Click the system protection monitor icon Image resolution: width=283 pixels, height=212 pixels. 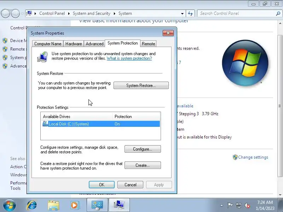42,57
